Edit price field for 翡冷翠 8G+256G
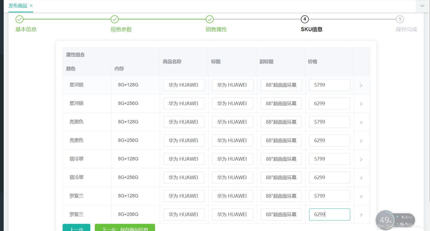 330,177
